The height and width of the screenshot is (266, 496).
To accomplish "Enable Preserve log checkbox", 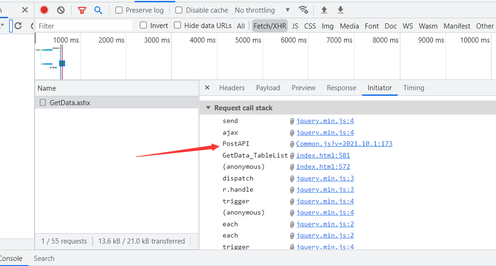I will coord(119,10).
